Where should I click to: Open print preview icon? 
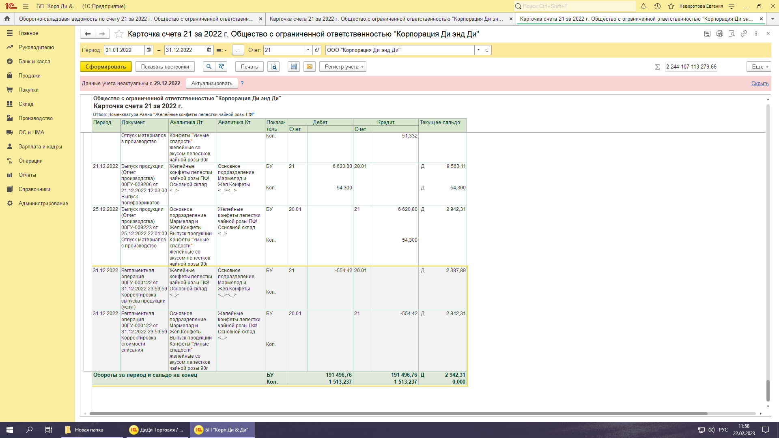(x=273, y=67)
